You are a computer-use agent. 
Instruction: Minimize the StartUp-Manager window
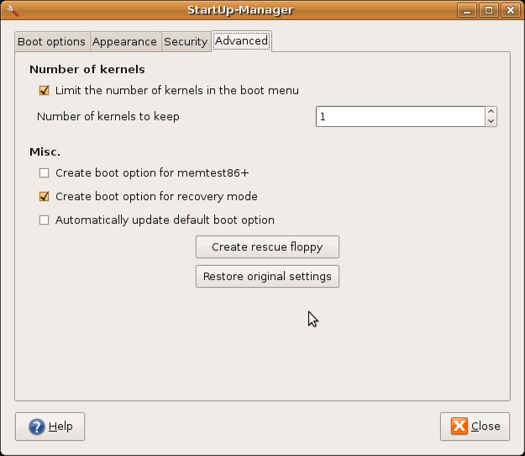tap(467, 10)
